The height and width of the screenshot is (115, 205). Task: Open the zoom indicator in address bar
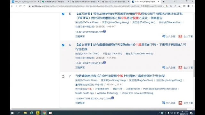point(171,6)
